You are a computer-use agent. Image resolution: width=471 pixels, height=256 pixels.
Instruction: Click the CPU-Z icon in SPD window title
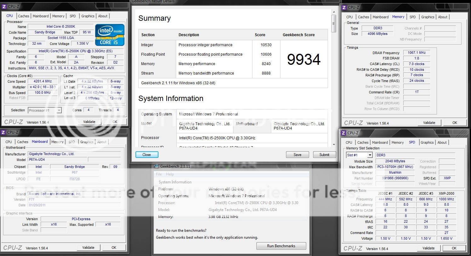(x=344, y=133)
